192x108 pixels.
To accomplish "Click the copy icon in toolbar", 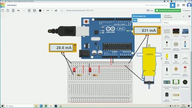I will [x=3, y=11].
